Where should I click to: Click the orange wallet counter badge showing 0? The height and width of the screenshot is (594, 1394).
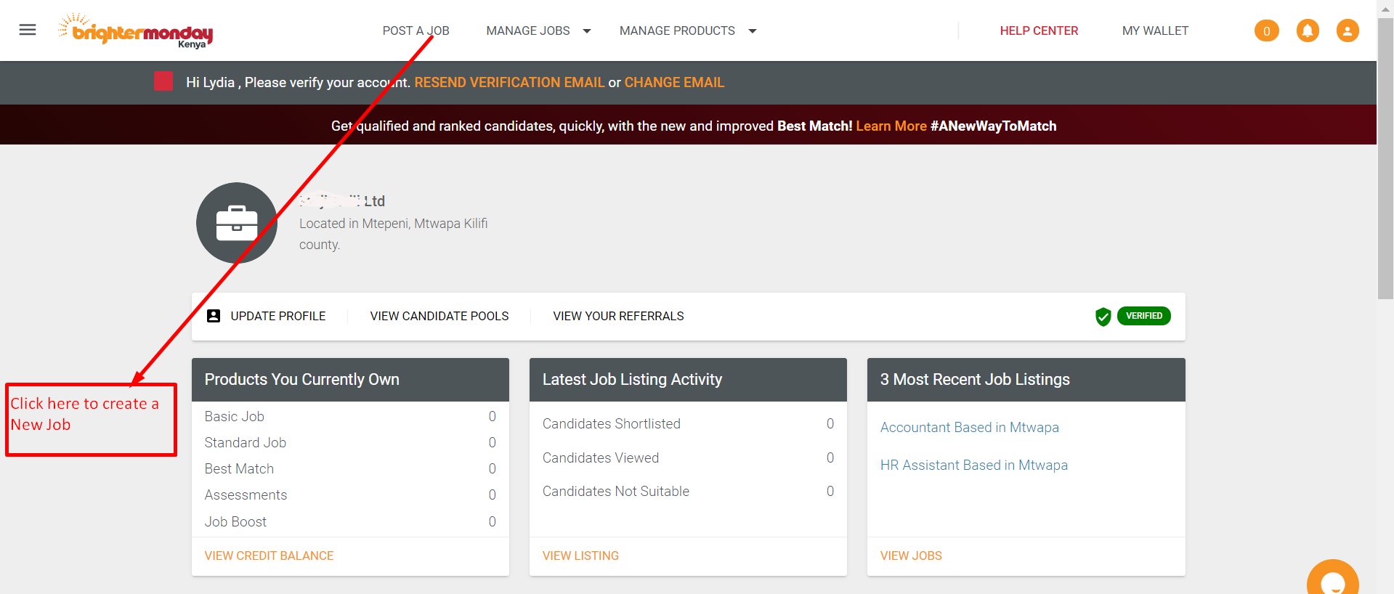coord(1266,30)
